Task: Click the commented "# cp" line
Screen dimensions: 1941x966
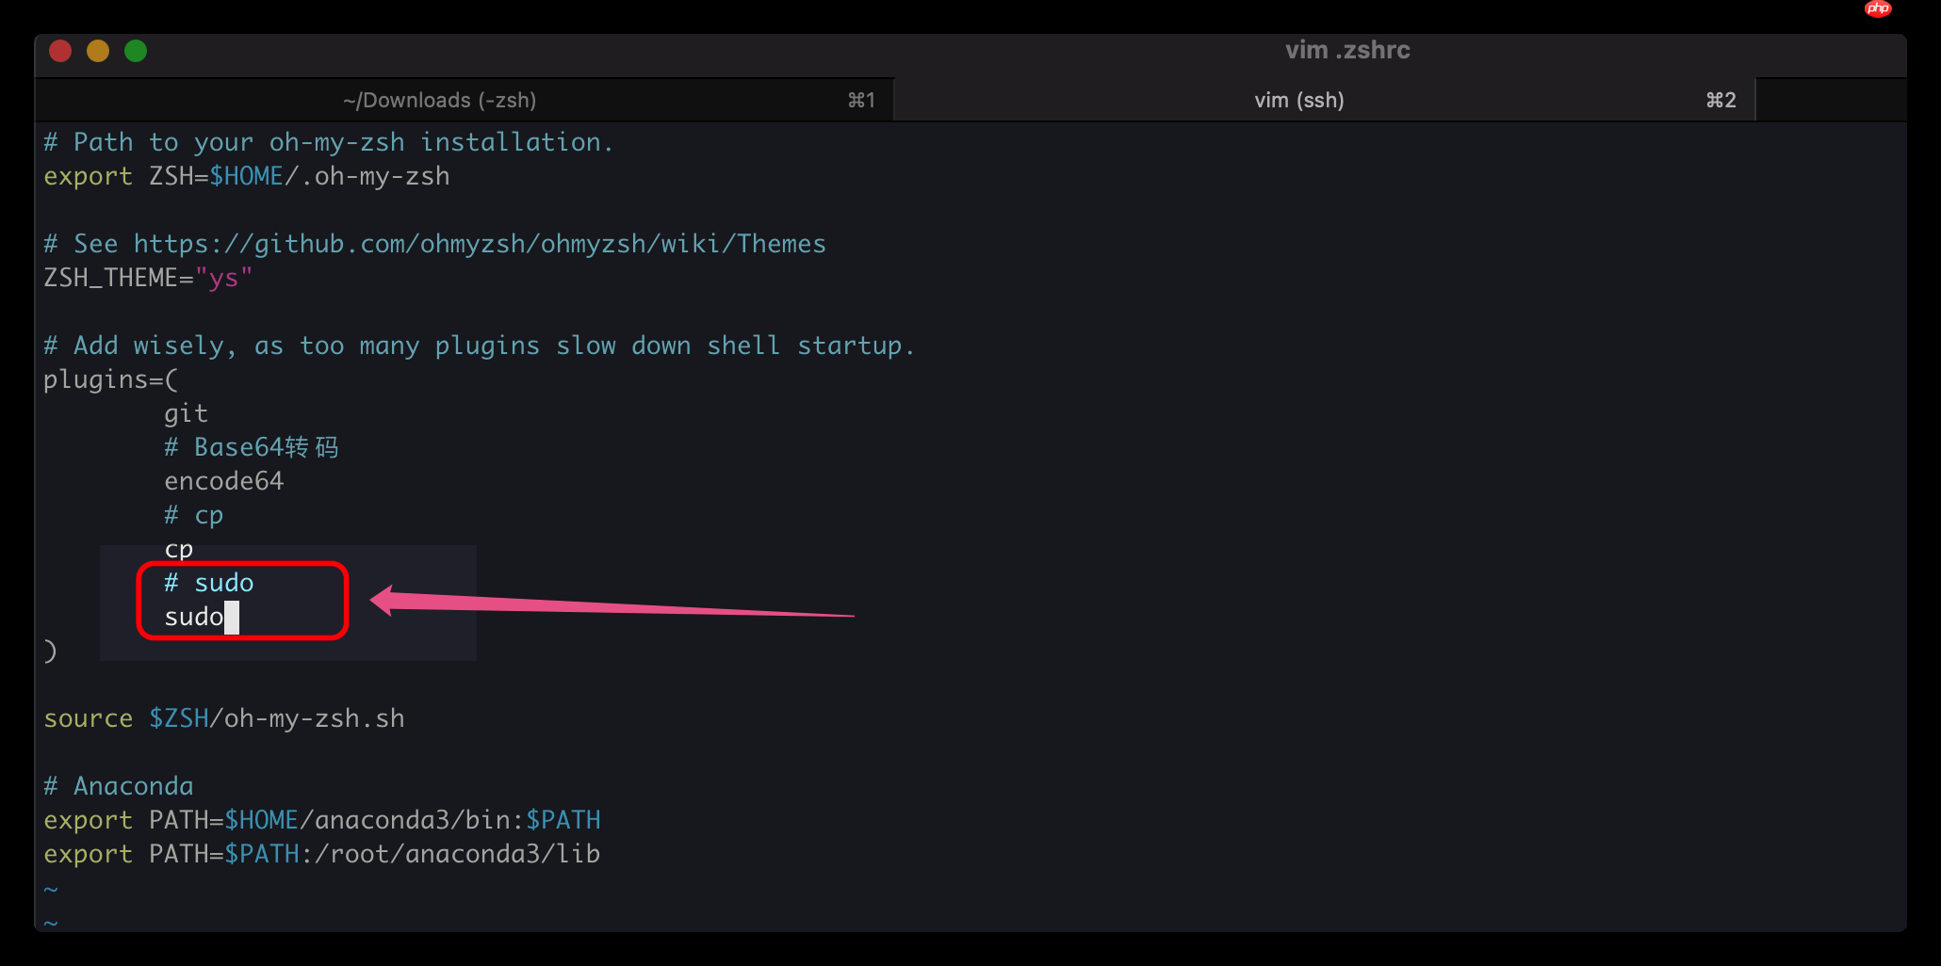Action: coord(193,514)
